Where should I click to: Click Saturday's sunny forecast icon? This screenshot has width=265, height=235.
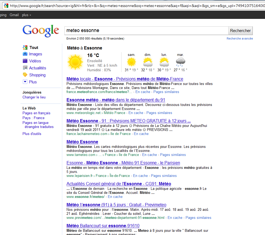(x=131, y=62)
